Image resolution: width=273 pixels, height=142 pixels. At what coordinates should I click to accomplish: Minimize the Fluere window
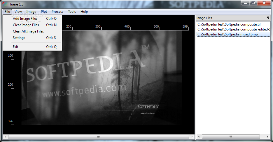(246, 3)
